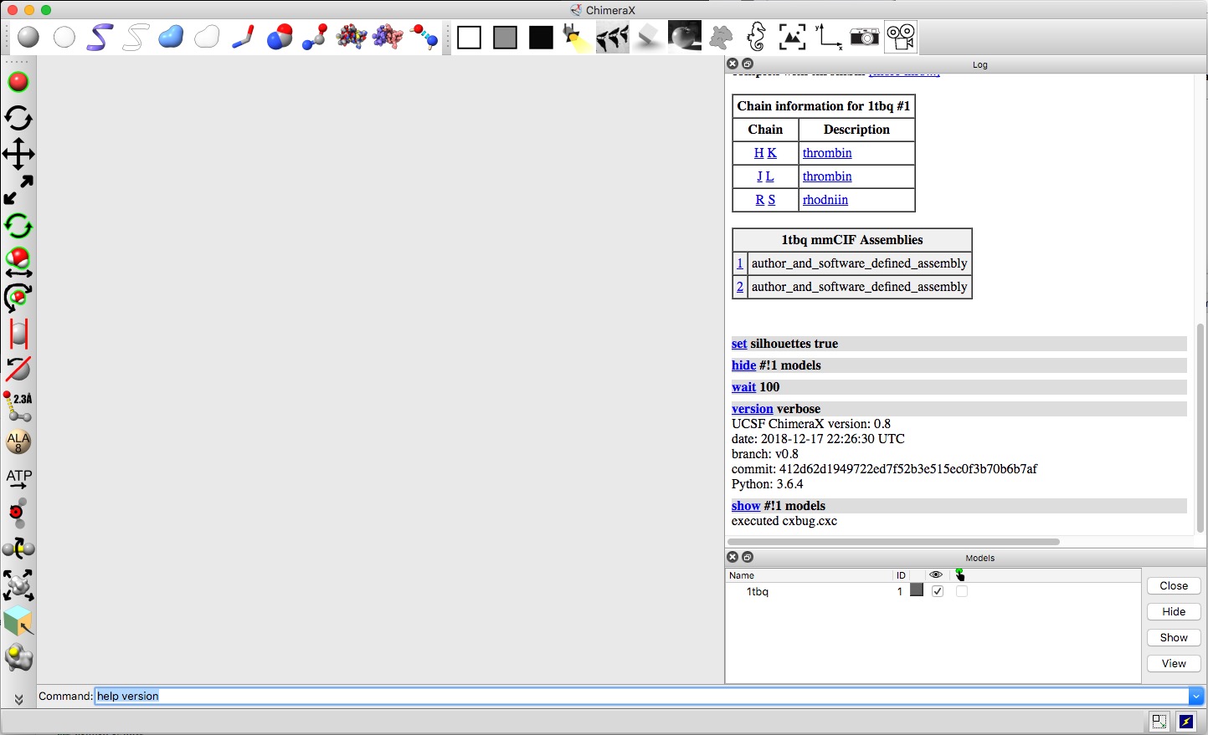1208x735 pixels.
Task: Click into the Command input field
Action: point(636,696)
